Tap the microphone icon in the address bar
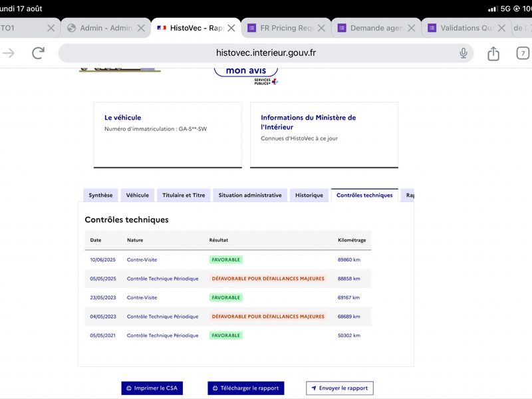The width and height of the screenshot is (532, 399). pos(463,53)
